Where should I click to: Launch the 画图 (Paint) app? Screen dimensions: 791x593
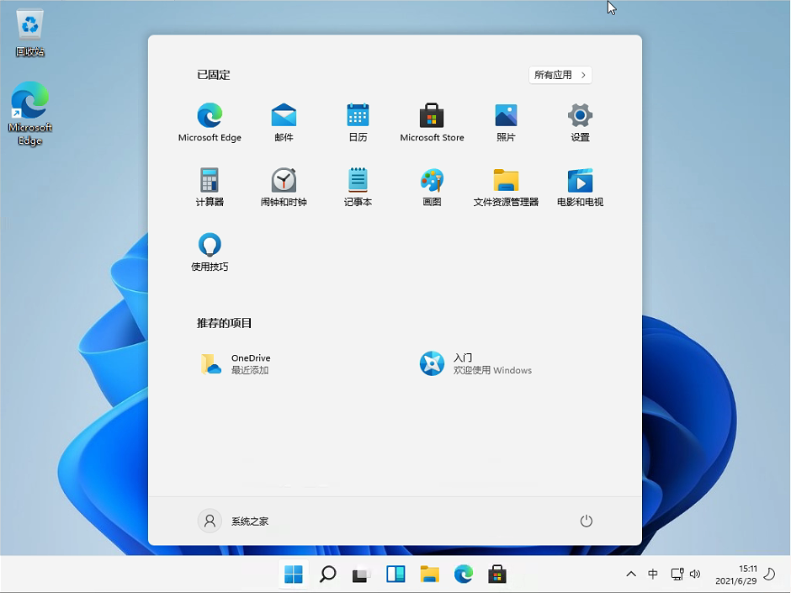click(x=432, y=184)
